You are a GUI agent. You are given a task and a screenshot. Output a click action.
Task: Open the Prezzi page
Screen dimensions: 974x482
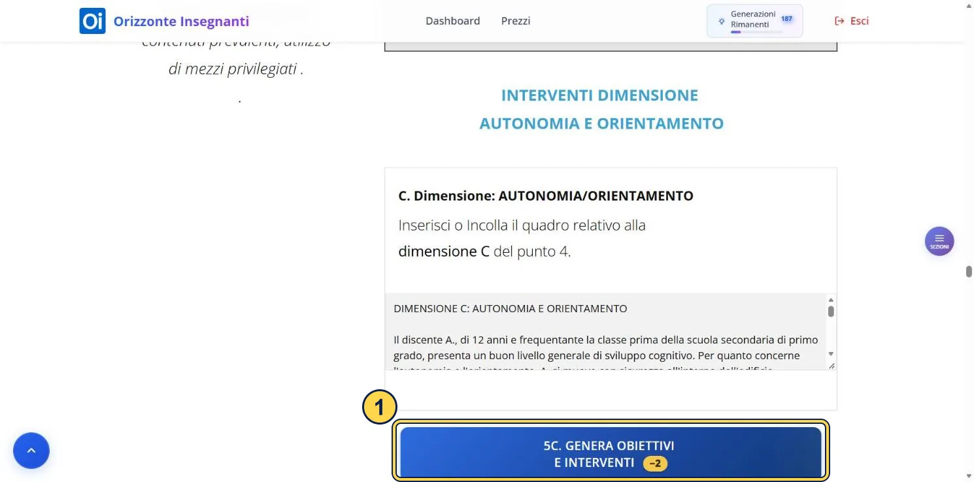(x=516, y=21)
